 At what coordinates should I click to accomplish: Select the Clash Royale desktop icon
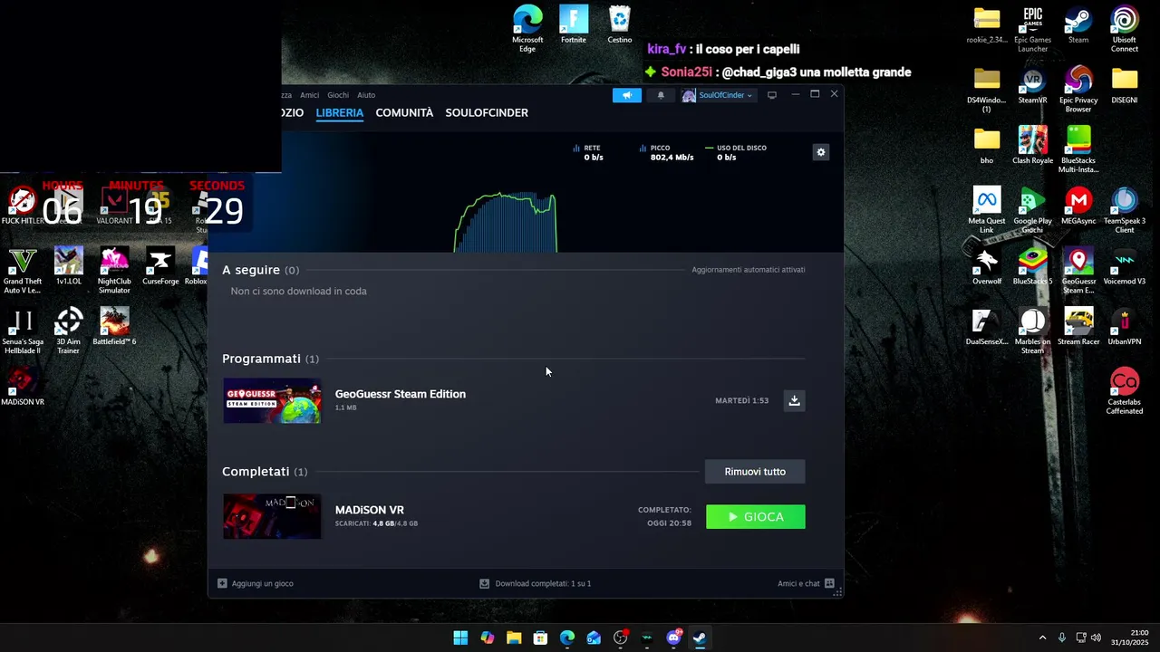click(1032, 146)
